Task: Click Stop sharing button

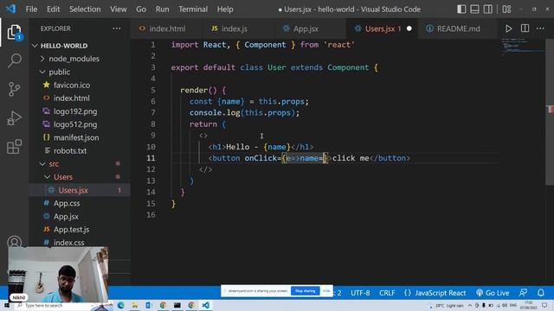Action: tap(306, 291)
